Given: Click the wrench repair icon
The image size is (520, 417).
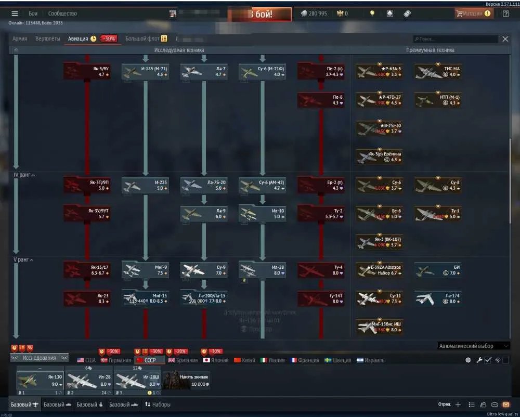Looking at the screenshot, I should (x=479, y=360).
